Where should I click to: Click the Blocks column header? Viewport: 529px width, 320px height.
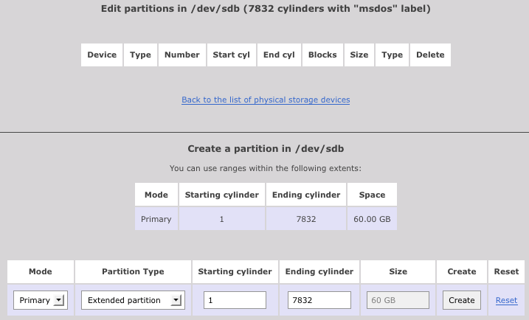[322, 55]
